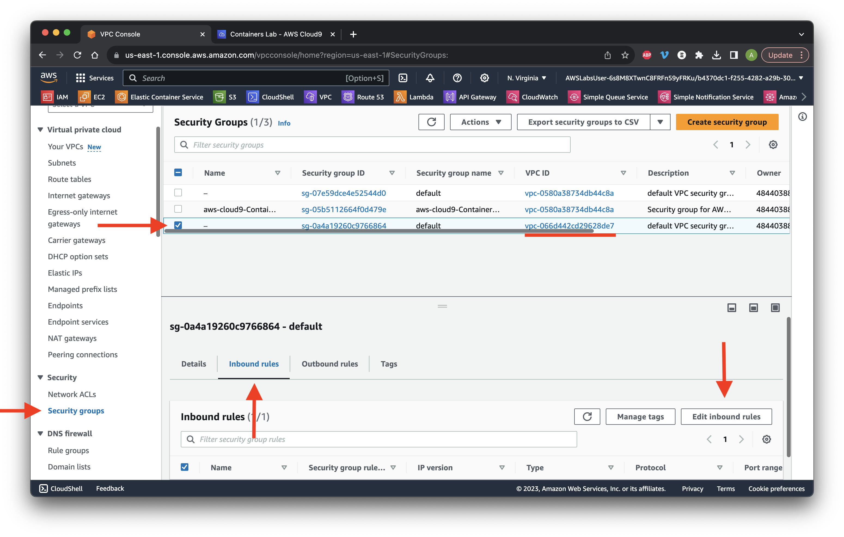This screenshot has width=844, height=537.
Task: Uncheck the sg-0a4a19260c9766864 row checkbox
Action: pyautogui.click(x=178, y=225)
